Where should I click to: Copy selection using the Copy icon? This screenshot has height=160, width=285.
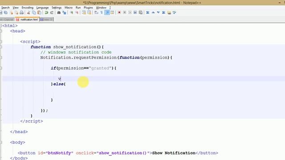point(34,12)
